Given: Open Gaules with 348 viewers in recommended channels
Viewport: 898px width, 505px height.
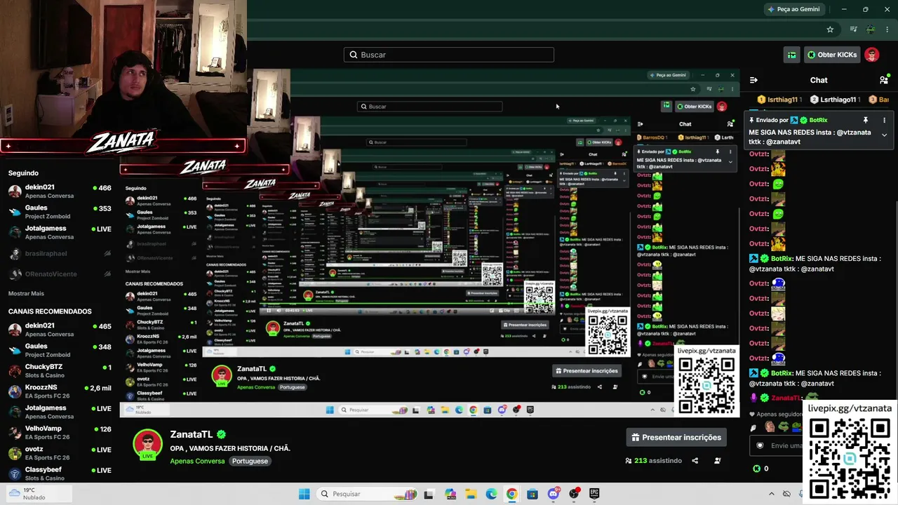Looking at the screenshot, I should (x=60, y=350).
